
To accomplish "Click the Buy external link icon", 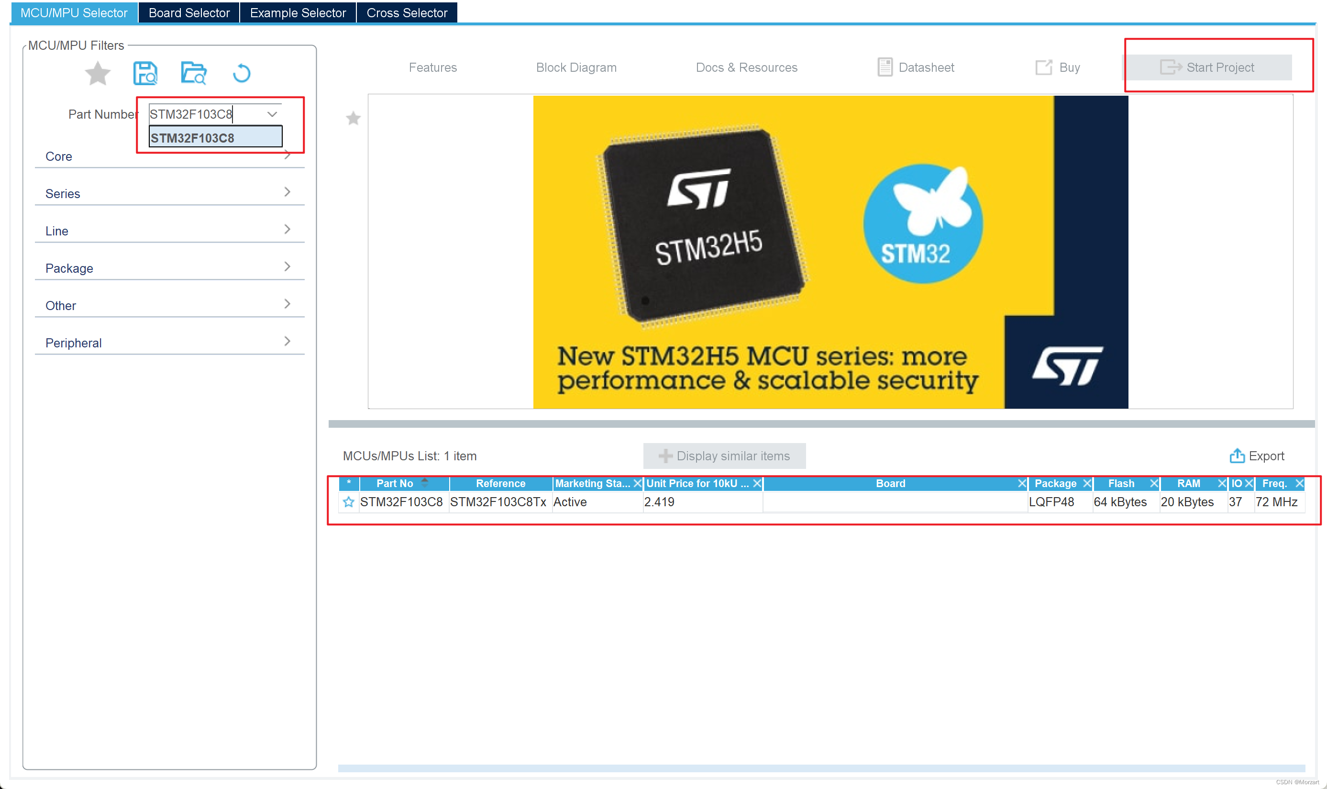I will 1043,67.
